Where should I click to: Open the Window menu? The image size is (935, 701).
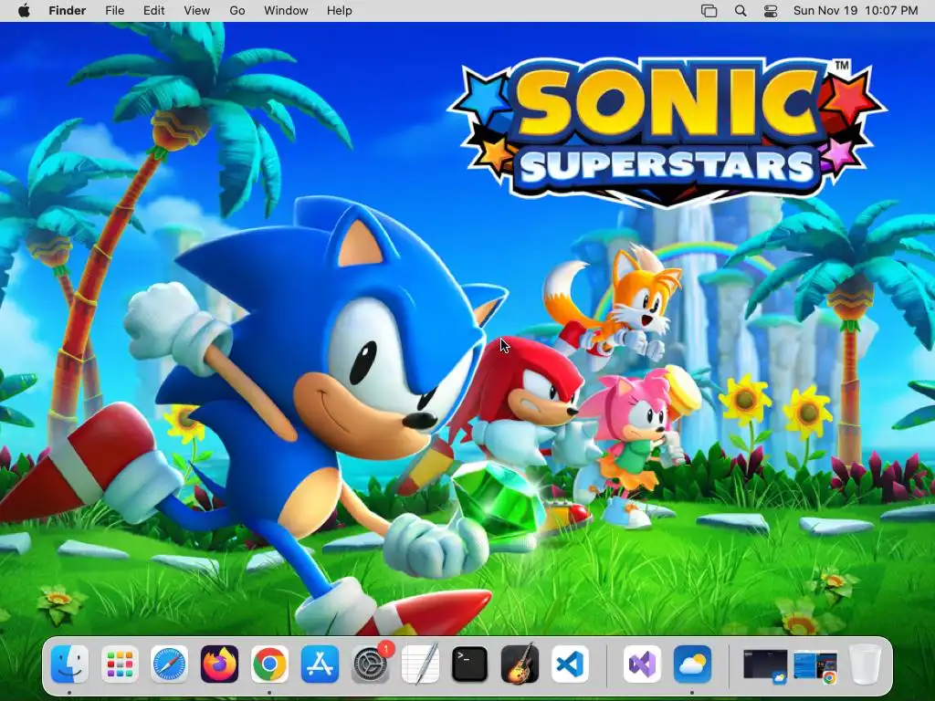(286, 11)
